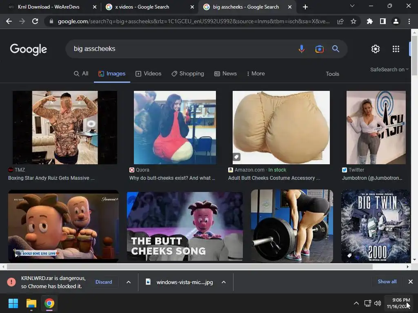Open the taskbar clock and date
Viewport: 418px width, 313px height.
pos(398,303)
